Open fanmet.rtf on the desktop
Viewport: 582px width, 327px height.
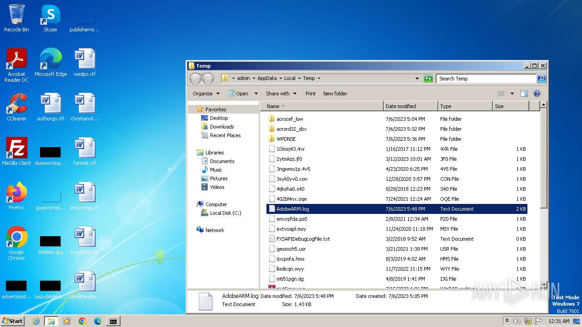coord(85,152)
